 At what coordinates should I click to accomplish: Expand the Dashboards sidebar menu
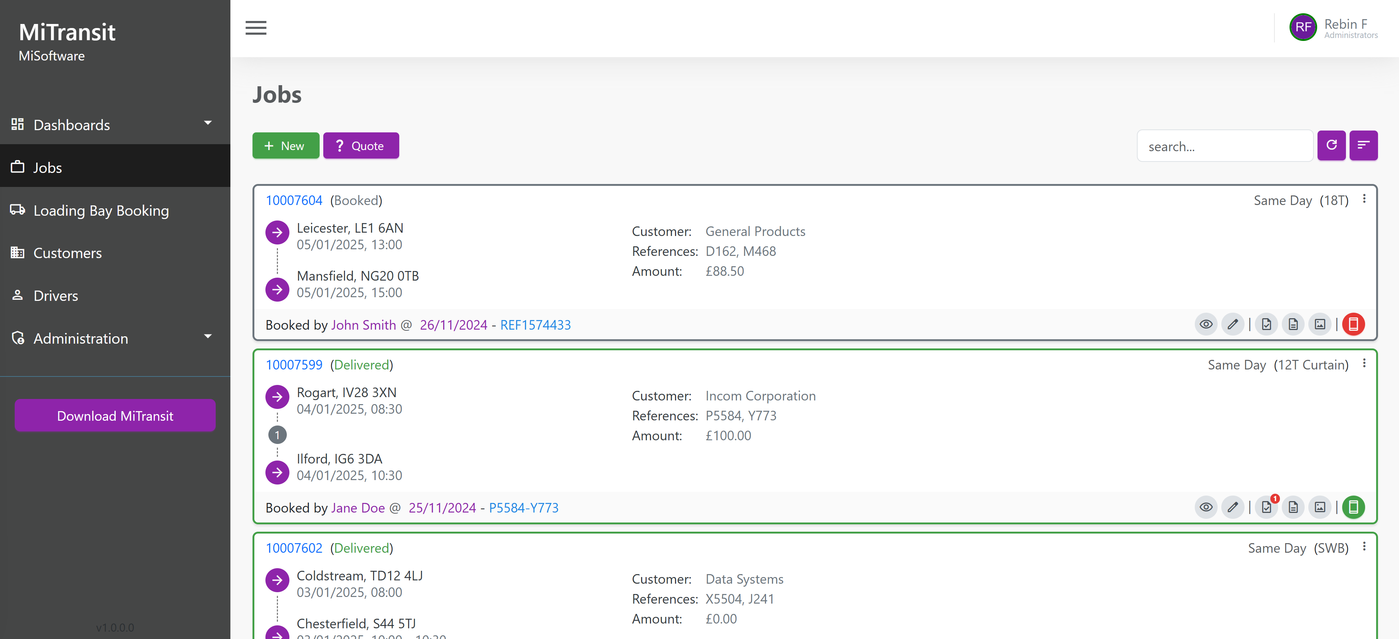pos(115,124)
